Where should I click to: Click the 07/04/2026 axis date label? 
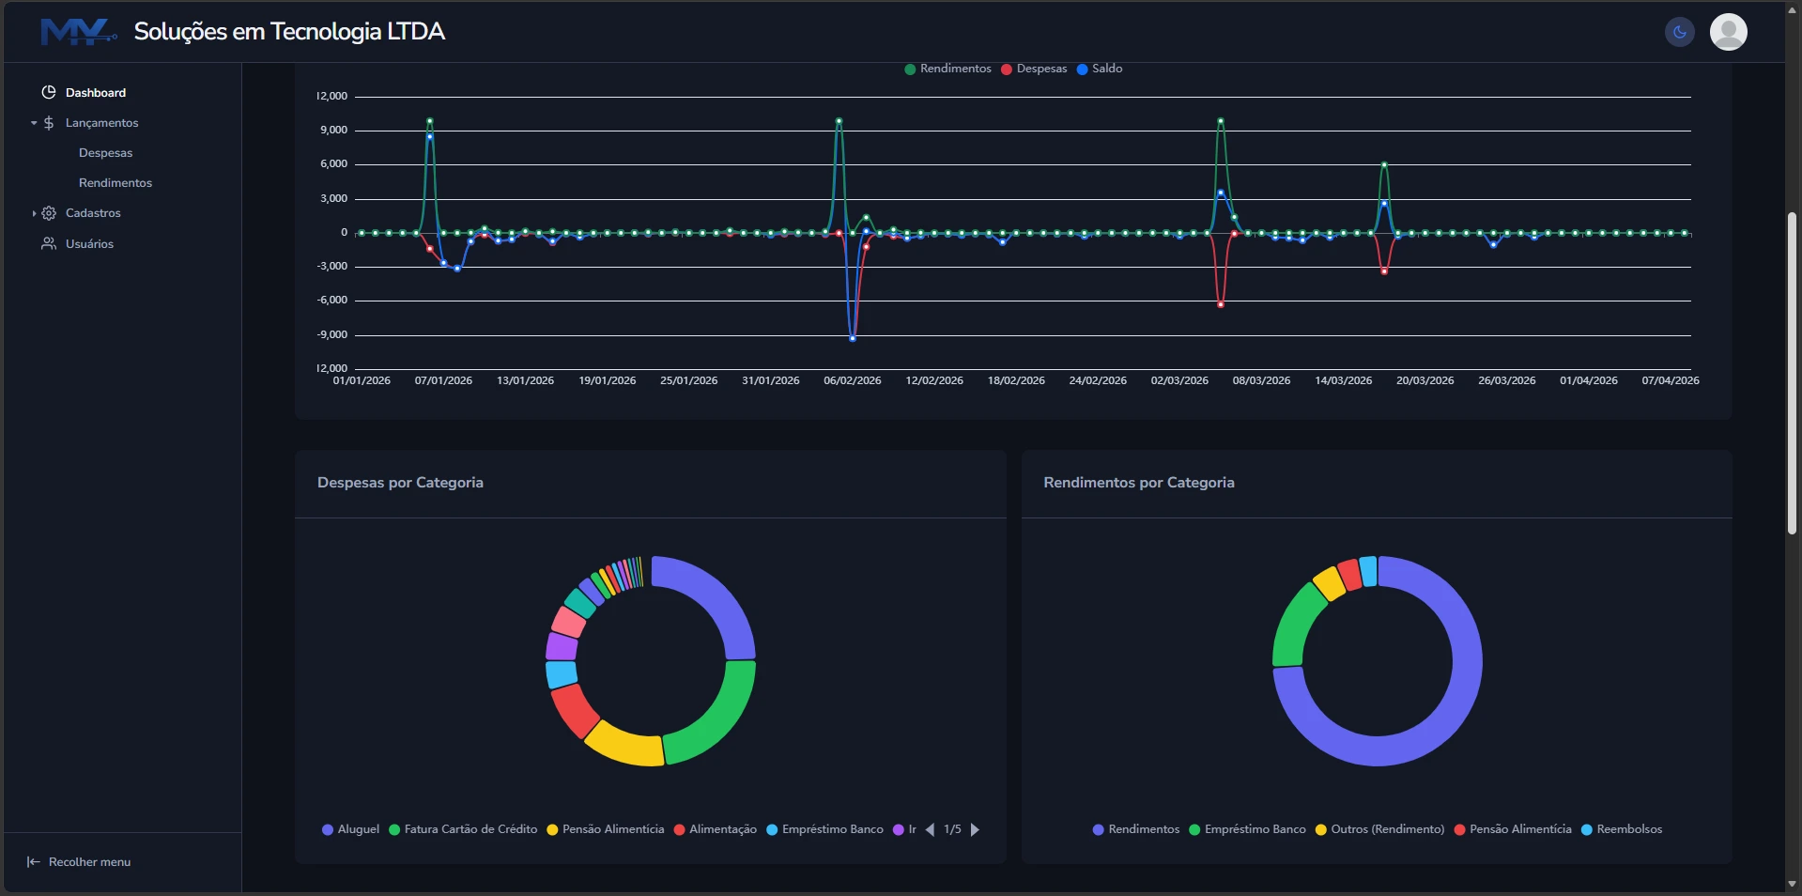pyautogui.click(x=1671, y=380)
